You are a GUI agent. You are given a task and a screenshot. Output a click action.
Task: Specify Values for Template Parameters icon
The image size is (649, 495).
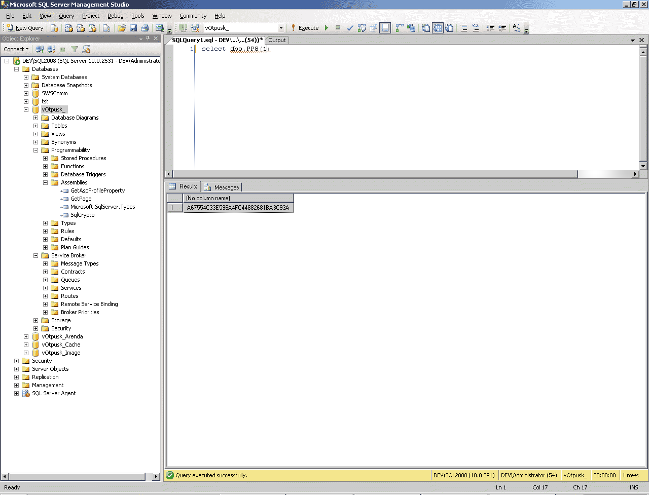click(517, 28)
